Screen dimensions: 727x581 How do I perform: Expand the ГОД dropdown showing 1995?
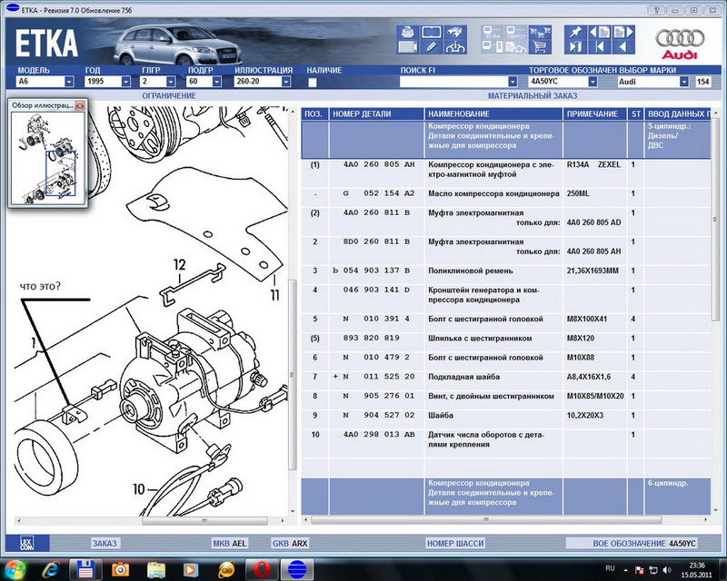[x=125, y=82]
